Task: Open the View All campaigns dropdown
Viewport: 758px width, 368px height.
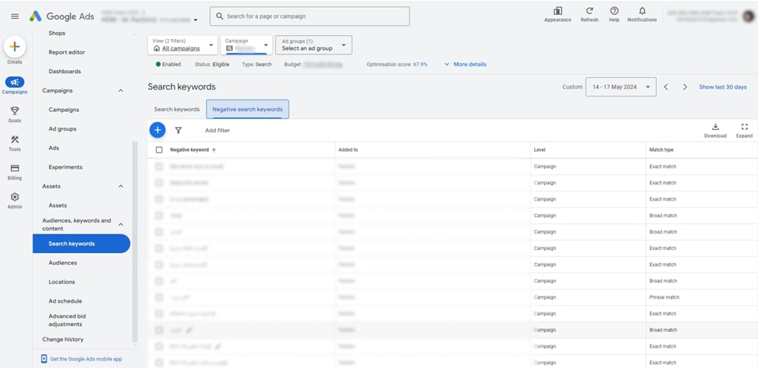Action: [182, 45]
